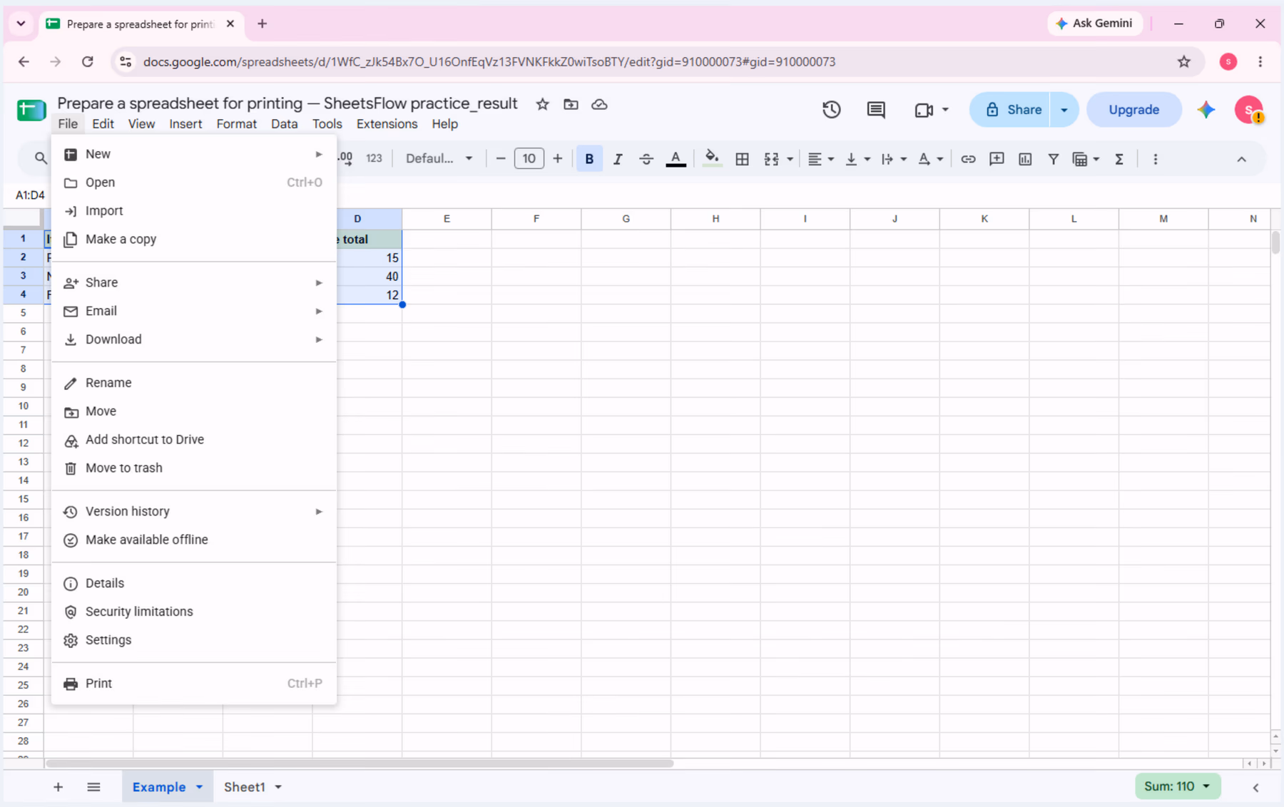Open the number format 123 button
Screen dimensions: 1284x807
(x=374, y=158)
